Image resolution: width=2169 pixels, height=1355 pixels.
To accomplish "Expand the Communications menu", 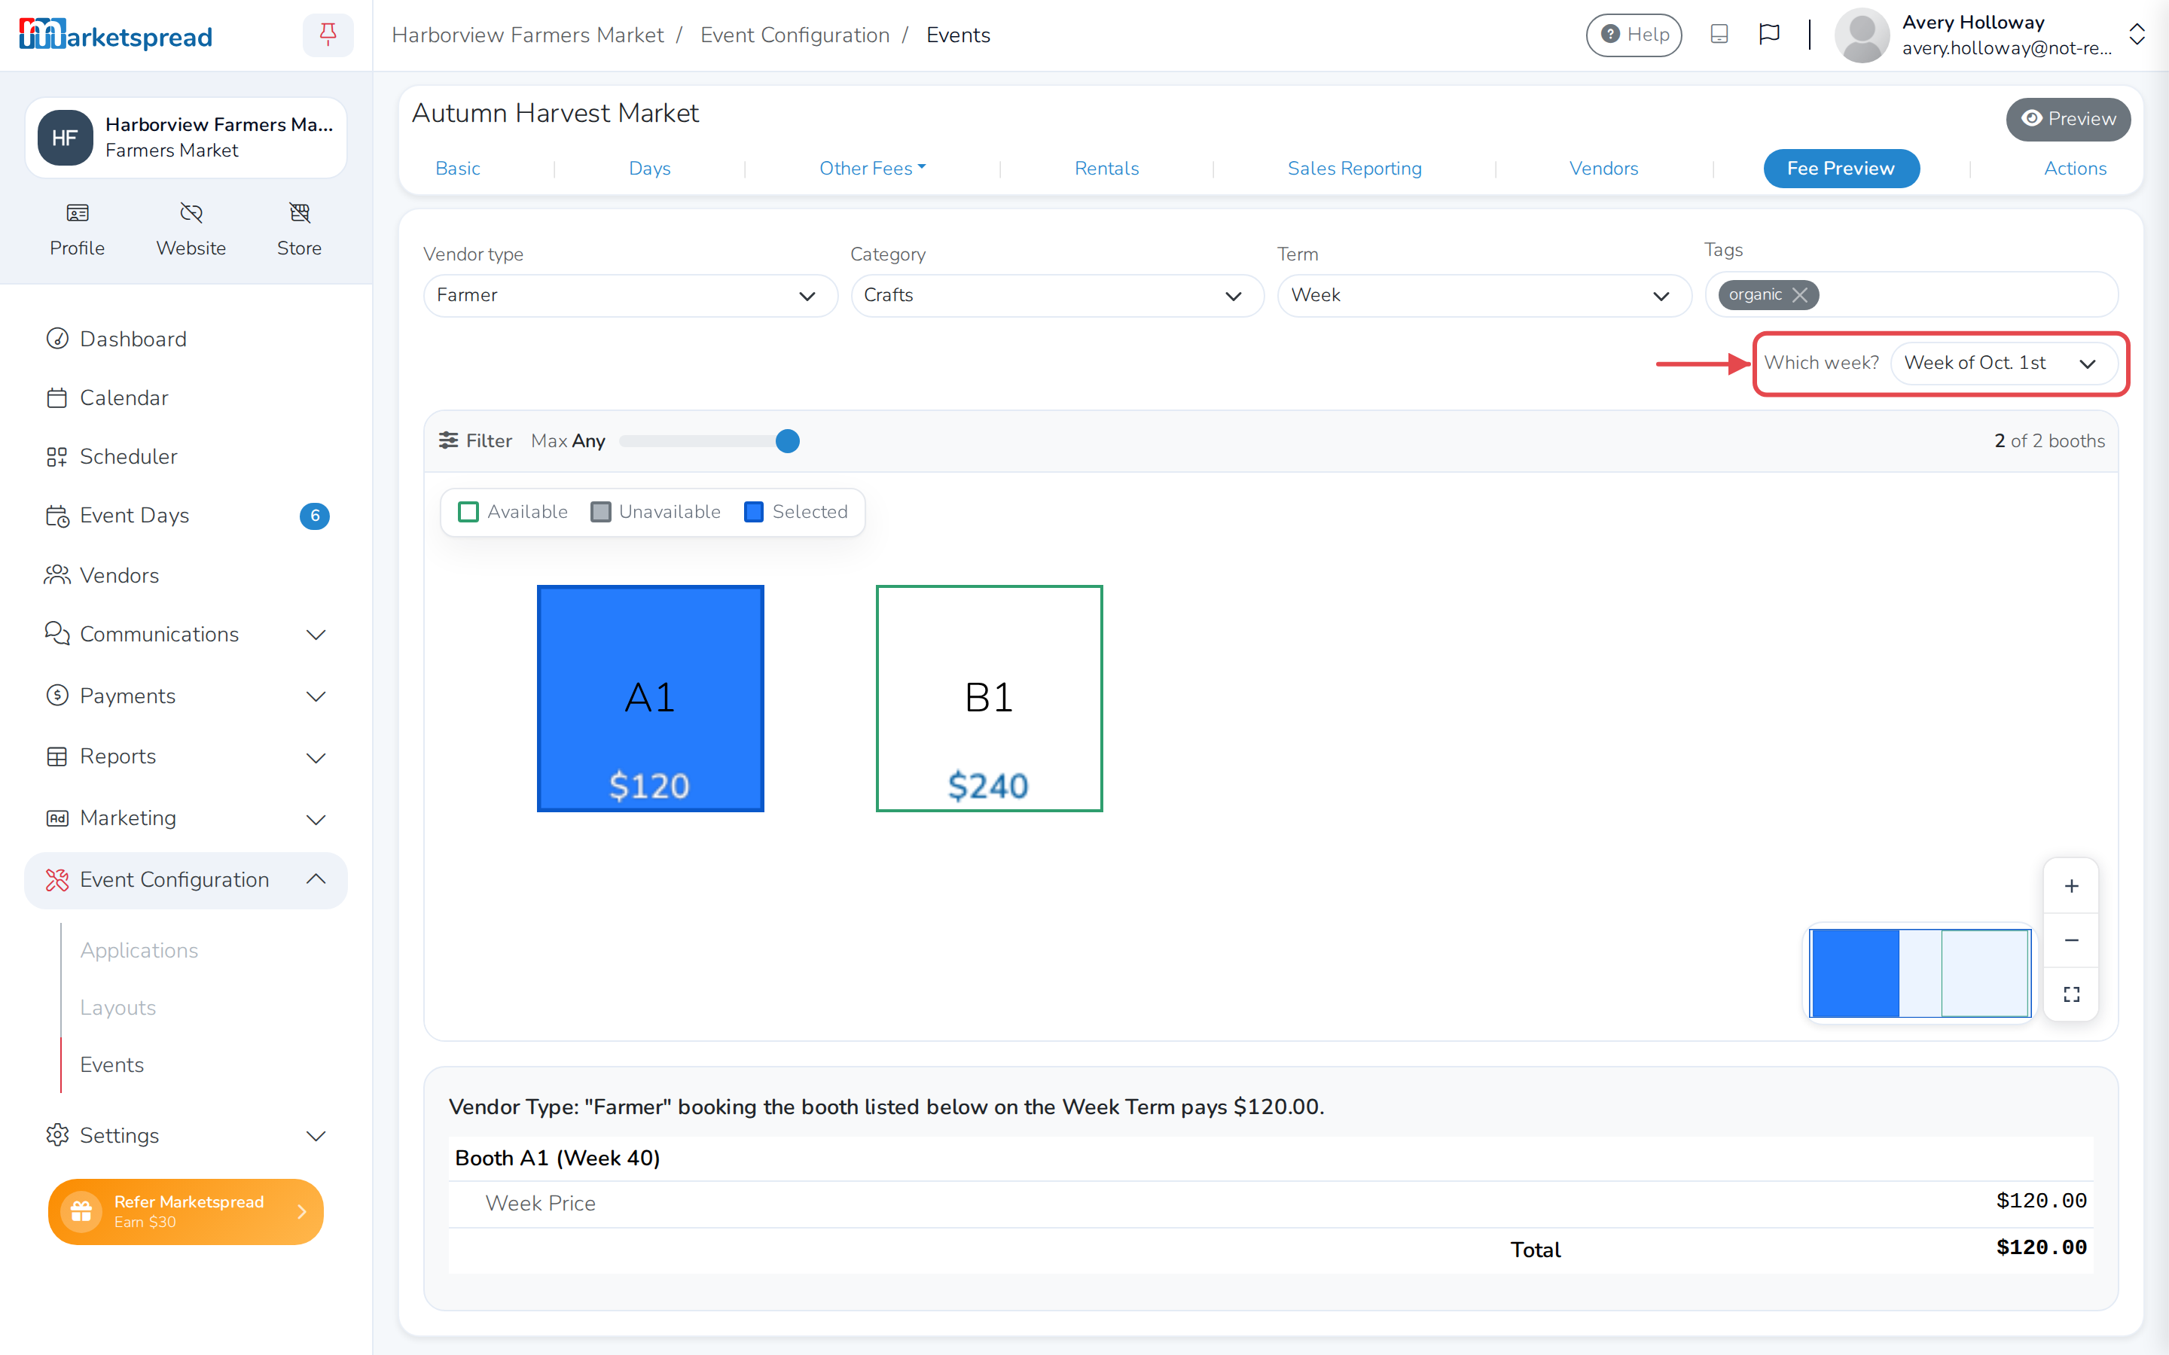I will [185, 635].
